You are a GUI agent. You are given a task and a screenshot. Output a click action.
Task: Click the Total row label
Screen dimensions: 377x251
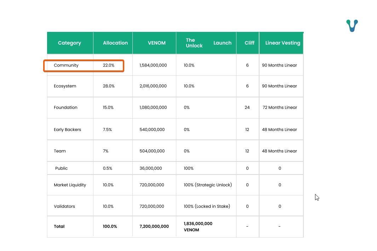pos(59,227)
